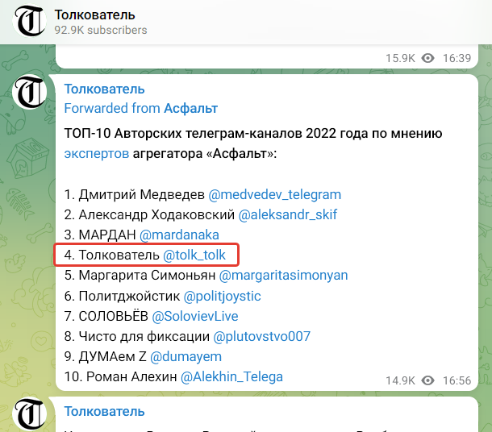
Task: Click the 16:56 message timestamp
Action: click(x=457, y=380)
